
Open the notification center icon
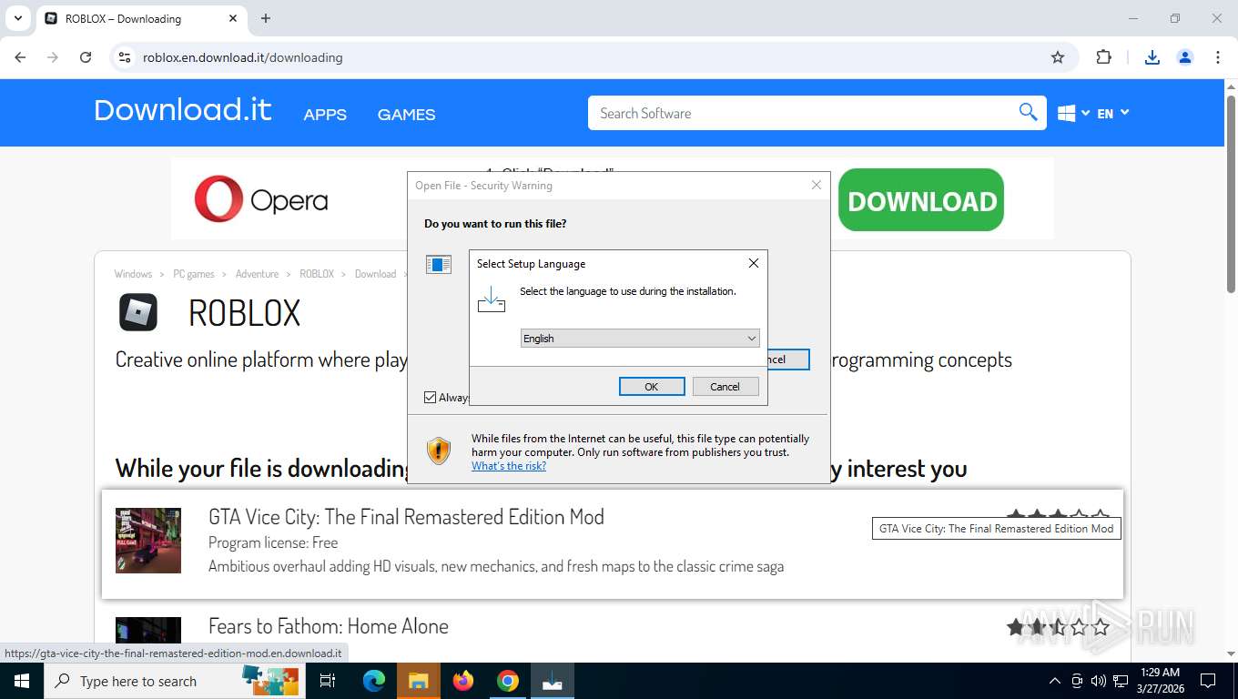click(x=1208, y=681)
